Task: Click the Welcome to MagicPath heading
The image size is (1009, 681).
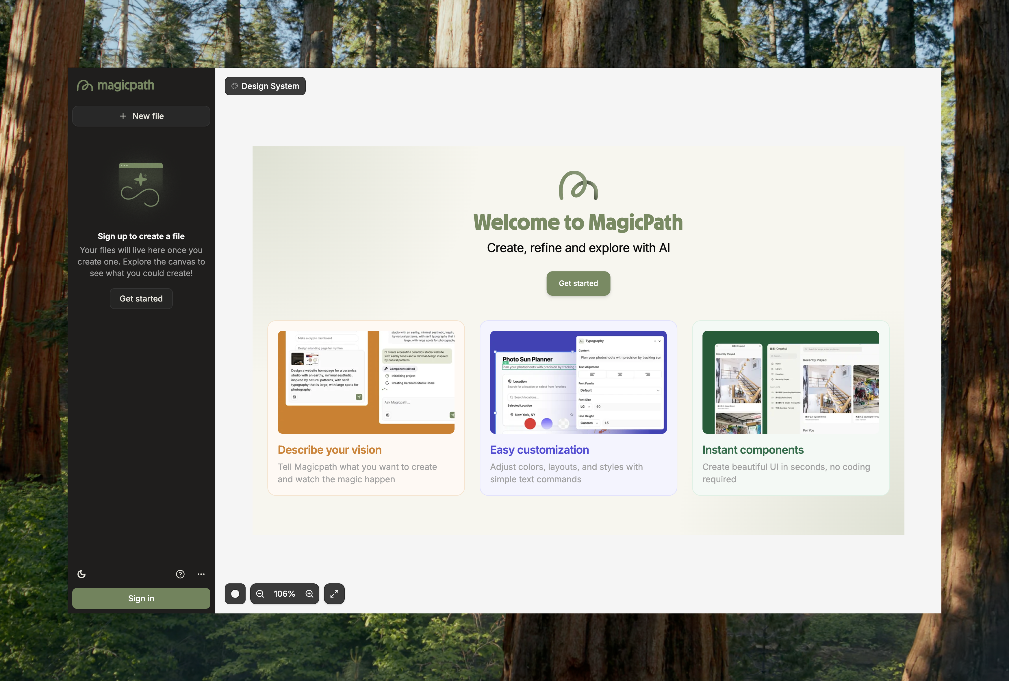Action: 578,222
